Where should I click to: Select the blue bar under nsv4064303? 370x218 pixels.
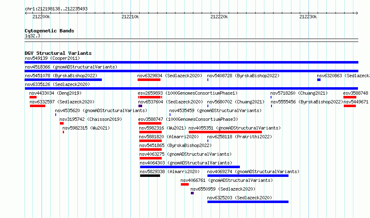[x=190, y=167]
